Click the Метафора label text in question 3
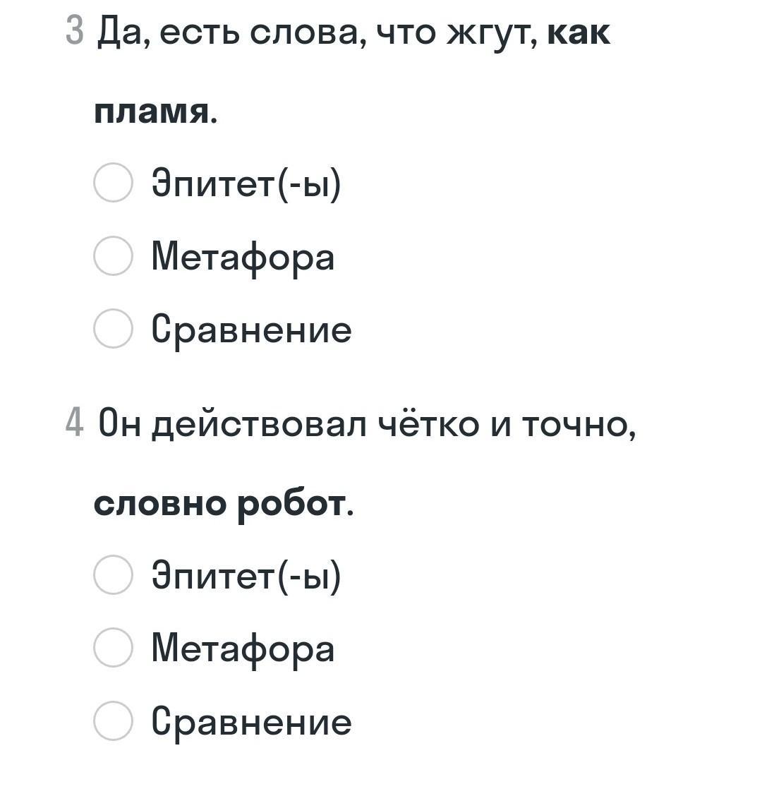The width and height of the screenshot is (762, 808). [243, 256]
